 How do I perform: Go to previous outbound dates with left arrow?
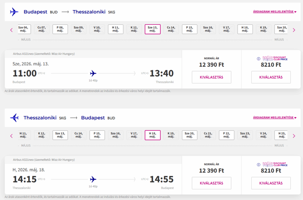tap(12, 30)
